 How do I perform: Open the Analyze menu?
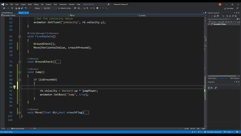[x=49, y=4]
